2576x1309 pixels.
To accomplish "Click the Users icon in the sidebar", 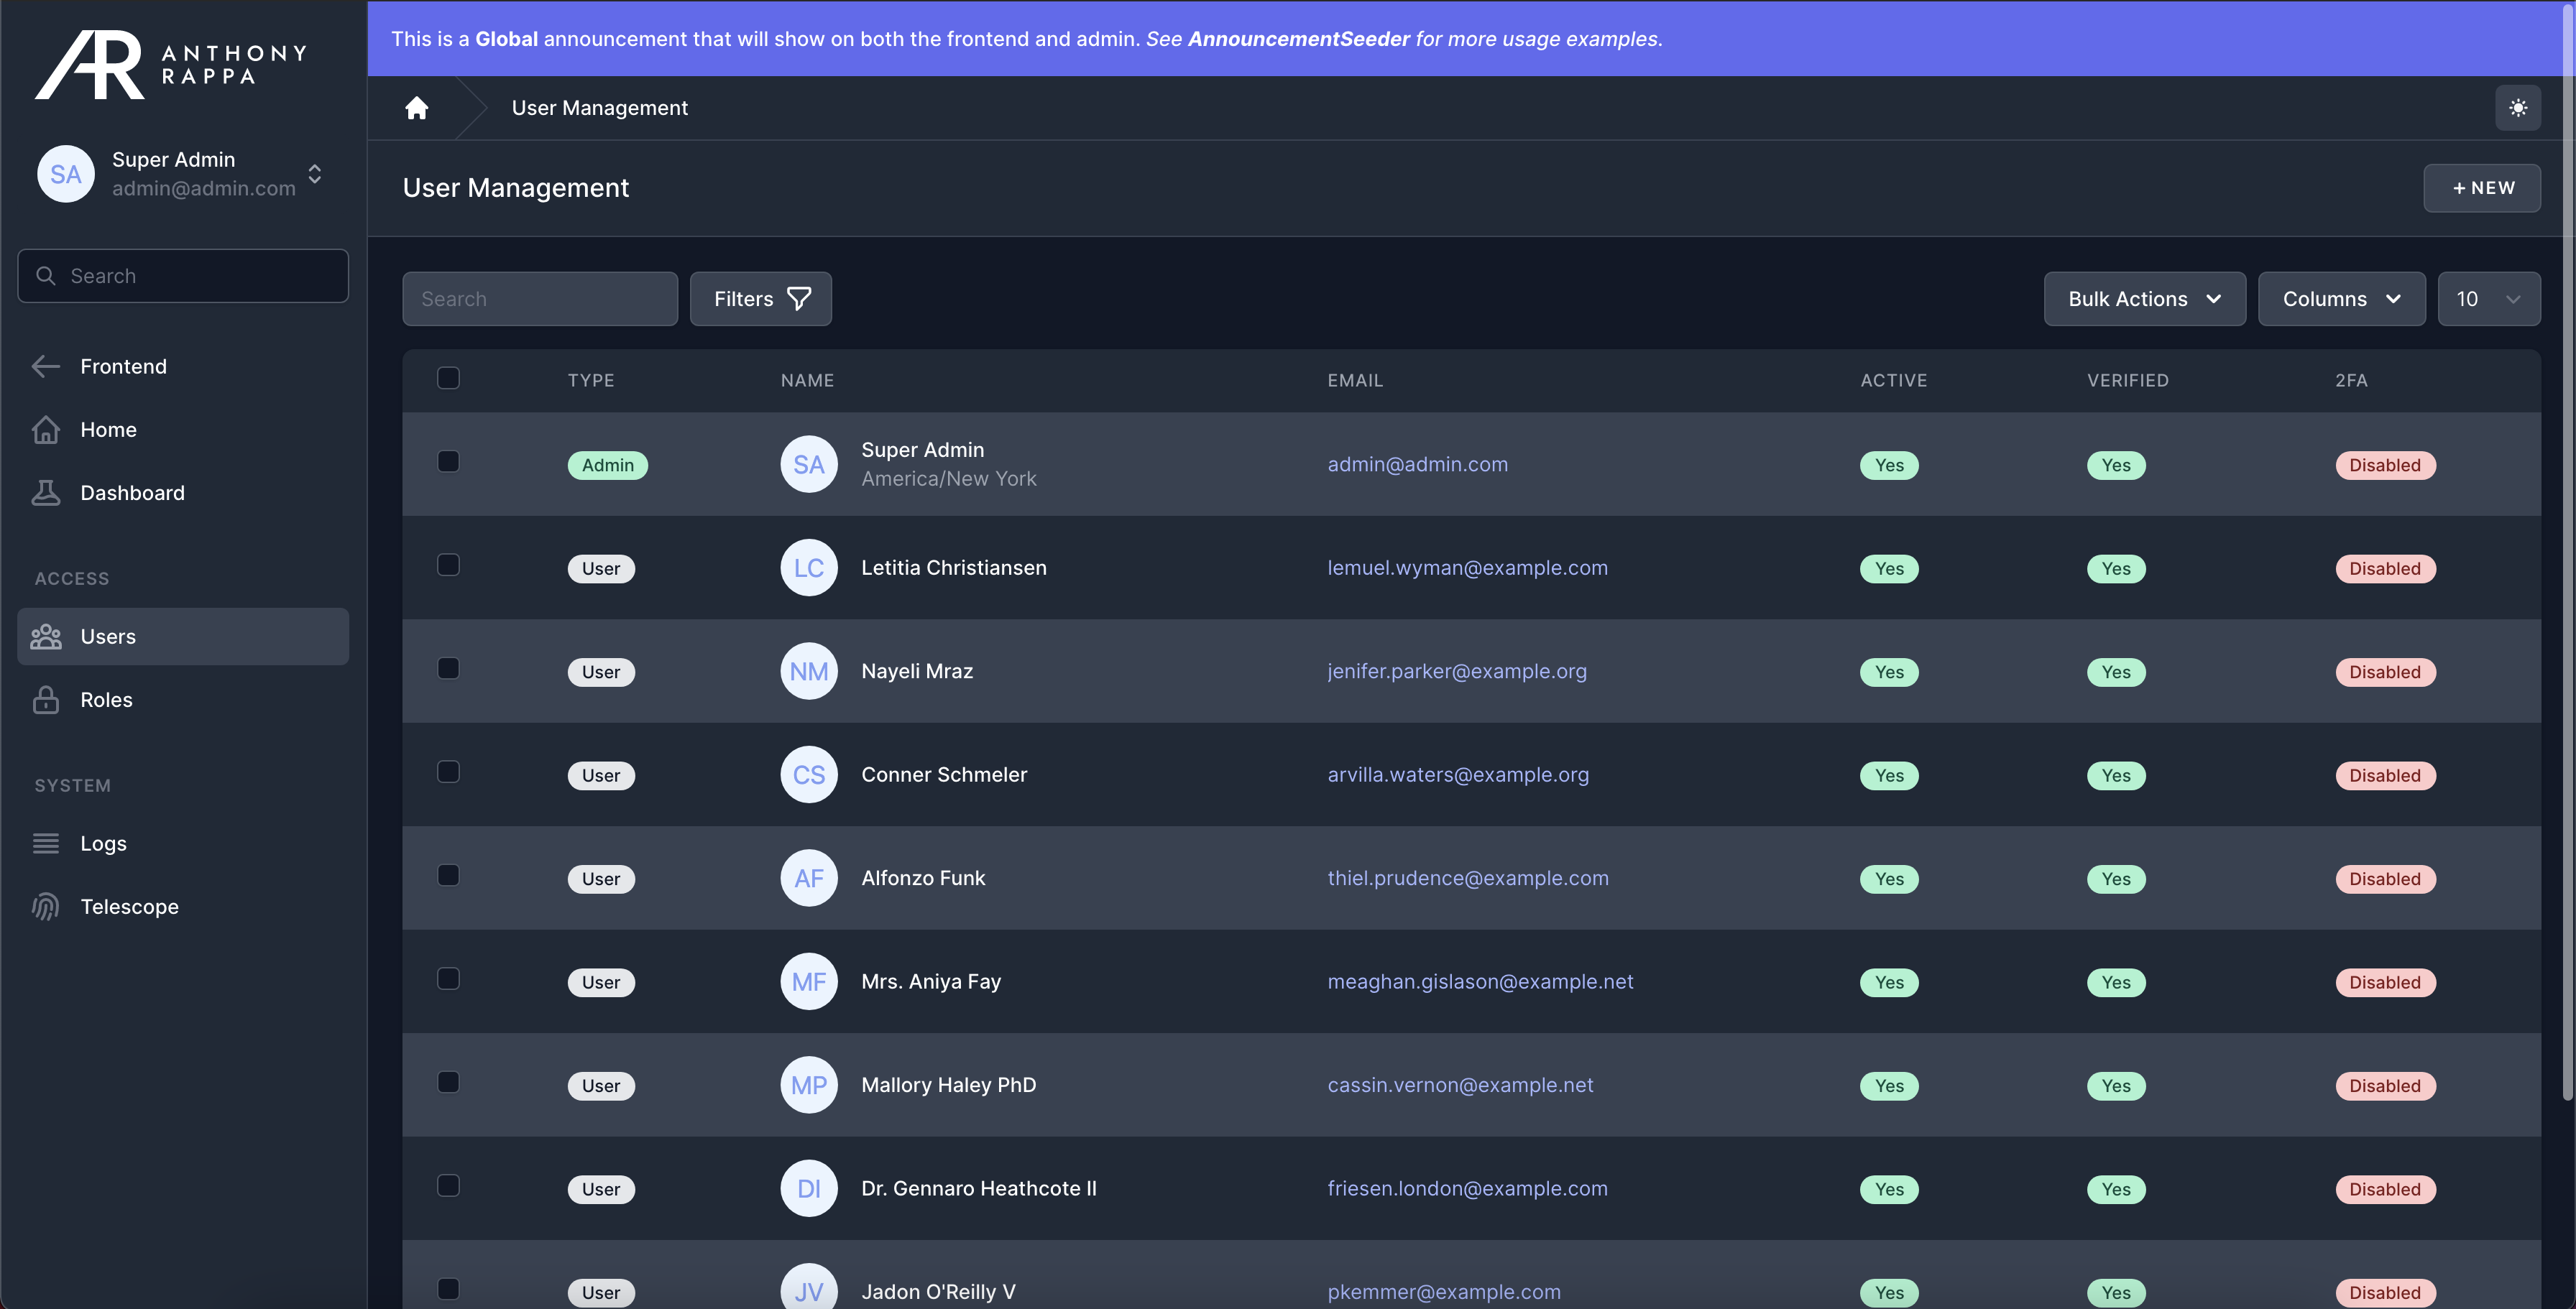I will pyautogui.click(x=45, y=636).
